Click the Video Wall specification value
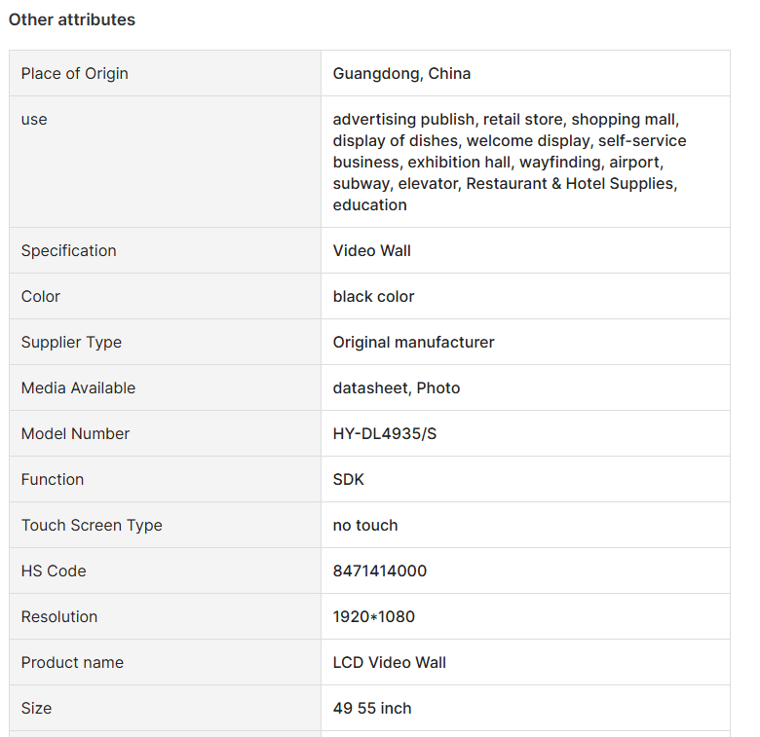The width and height of the screenshot is (760, 737). (372, 251)
